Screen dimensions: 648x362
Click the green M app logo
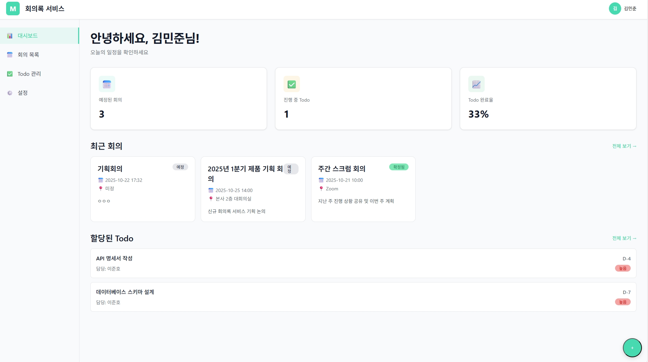[x=13, y=9]
